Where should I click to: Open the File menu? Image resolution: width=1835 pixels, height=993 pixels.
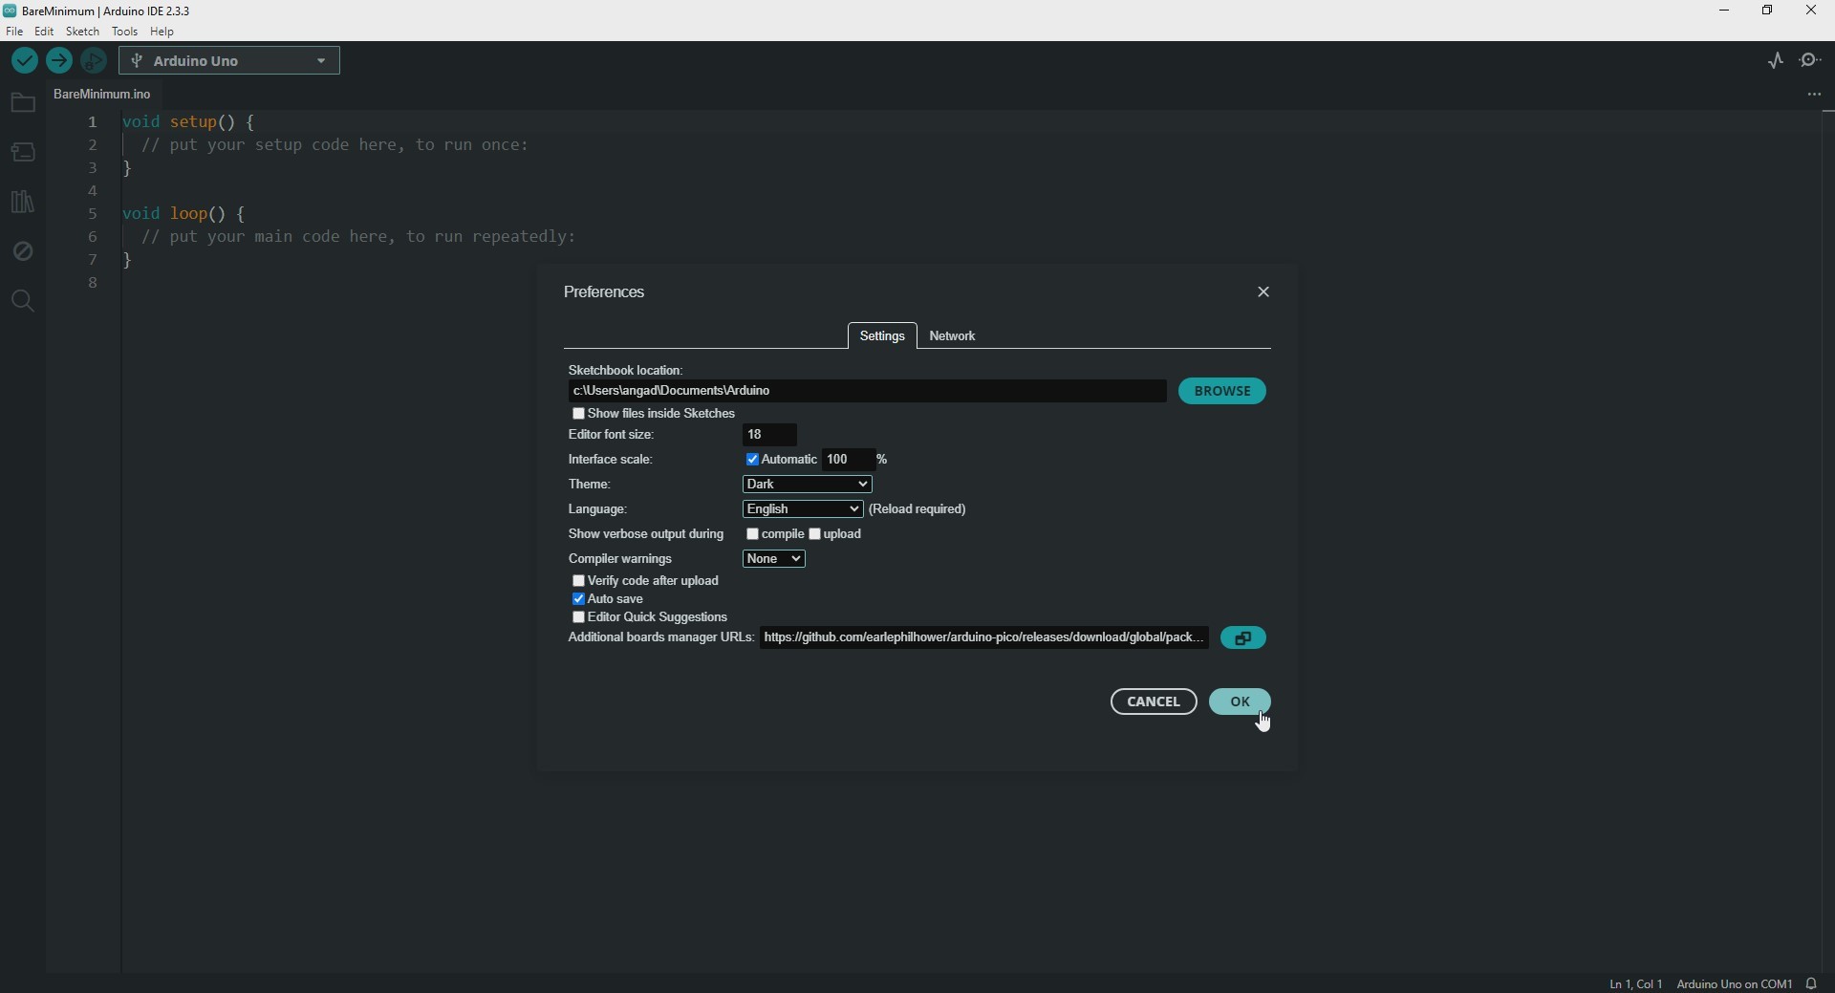14,32
